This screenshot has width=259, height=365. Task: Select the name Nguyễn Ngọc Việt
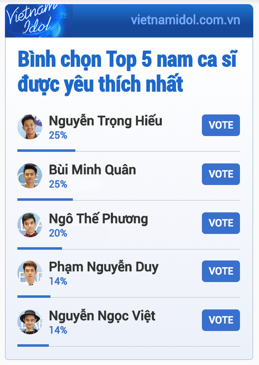(x=102, y=316)
